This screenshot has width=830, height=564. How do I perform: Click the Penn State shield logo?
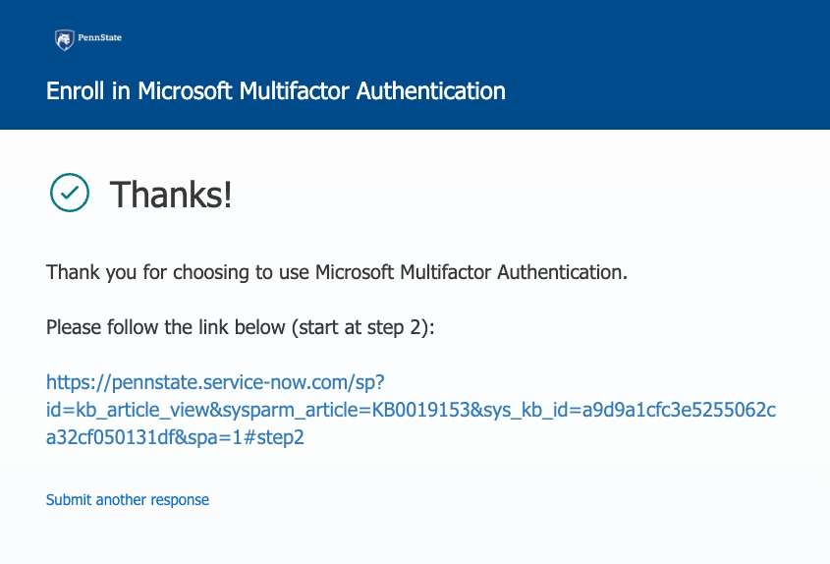click(64, 39)
